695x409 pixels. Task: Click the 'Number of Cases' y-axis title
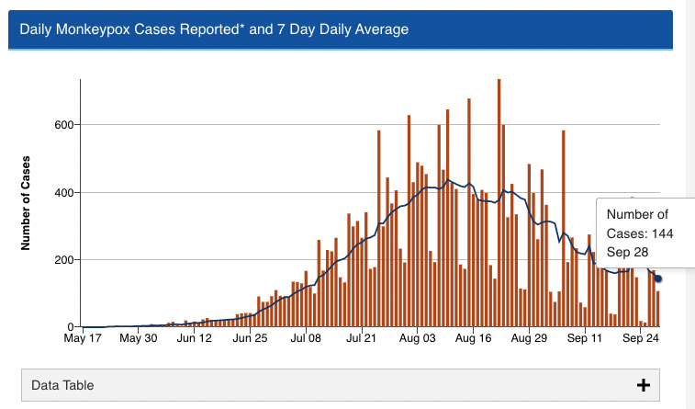(26, 203)
